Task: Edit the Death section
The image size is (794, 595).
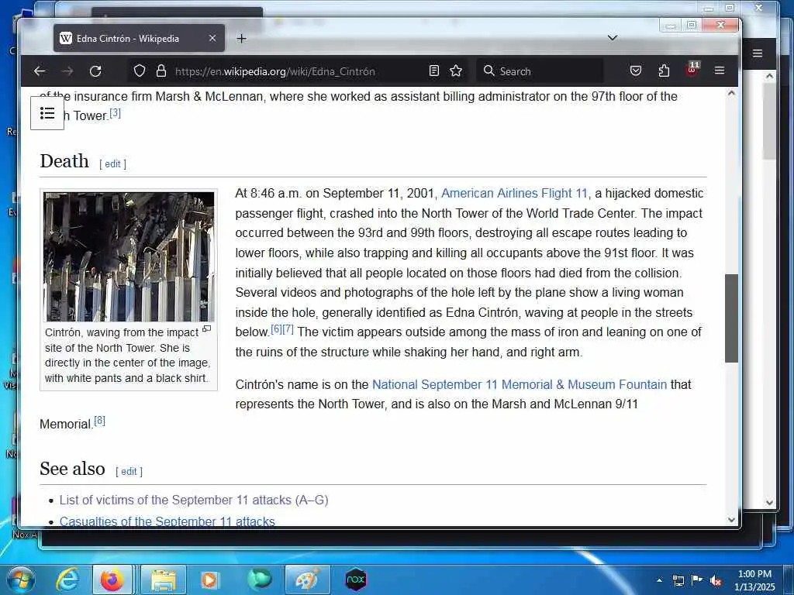Action: (x=112, y=164)
